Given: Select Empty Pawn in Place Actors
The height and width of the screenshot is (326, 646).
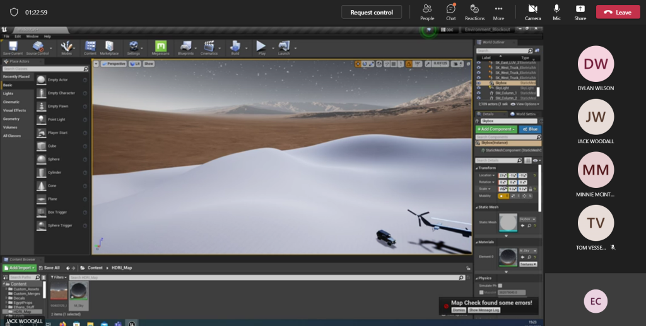Looking at the screenshot, I should 62,106.
